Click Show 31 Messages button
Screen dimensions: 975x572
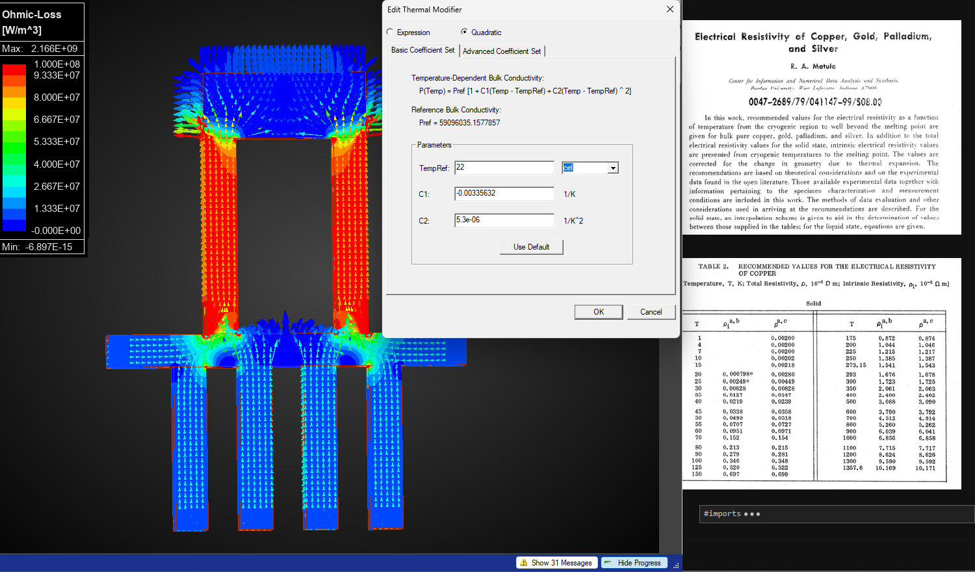(556, 563)
